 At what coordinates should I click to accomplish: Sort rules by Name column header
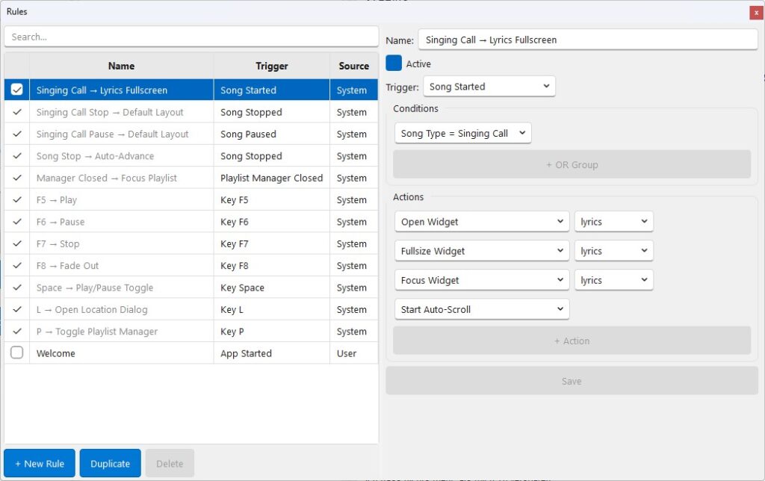click(x=121, y=66)
